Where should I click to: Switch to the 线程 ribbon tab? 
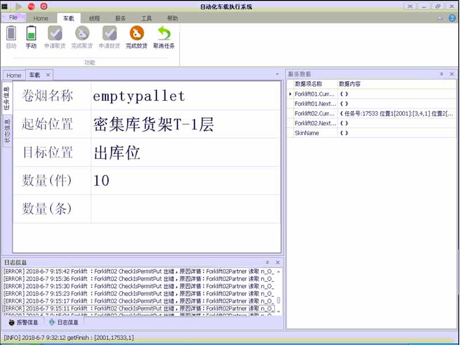pos(94,18)
